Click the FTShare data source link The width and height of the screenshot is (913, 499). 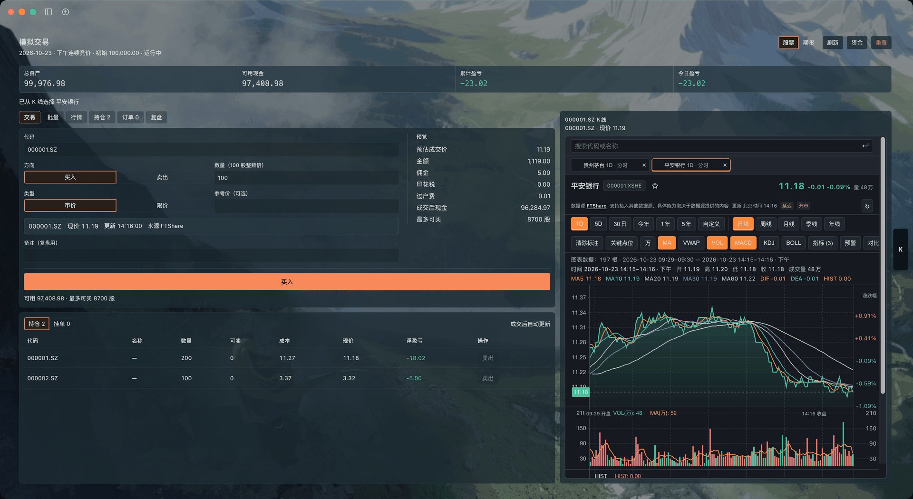coord(596,206)
